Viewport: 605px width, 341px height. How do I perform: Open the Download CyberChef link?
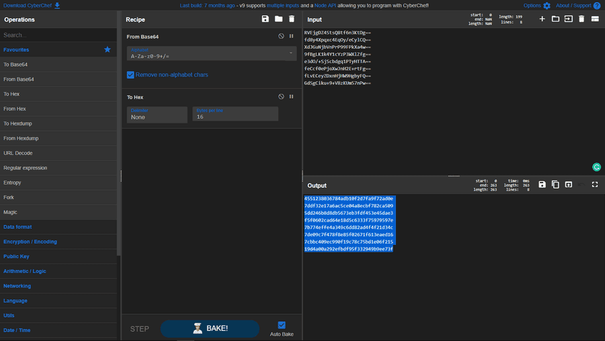(x=31, y=5)
